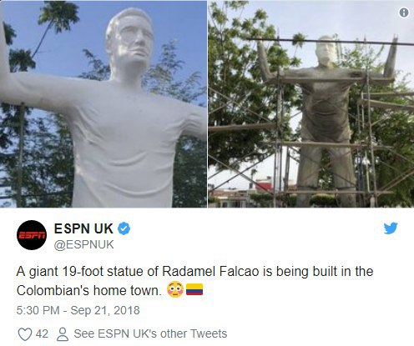Open the 5:30 PM tweet time
Viewport: 414px width, 346px height.
[38, 310]
